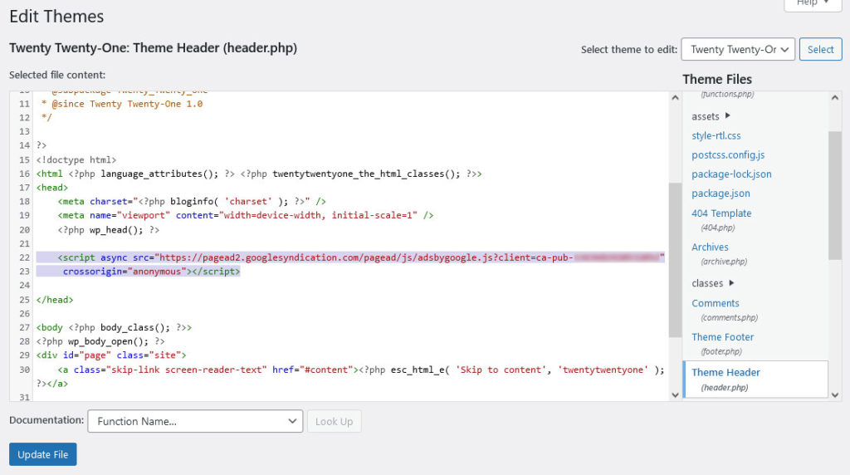Click the <head> opening tag line
This screenshot has height=475, width=850.
[x=52, y=188]
